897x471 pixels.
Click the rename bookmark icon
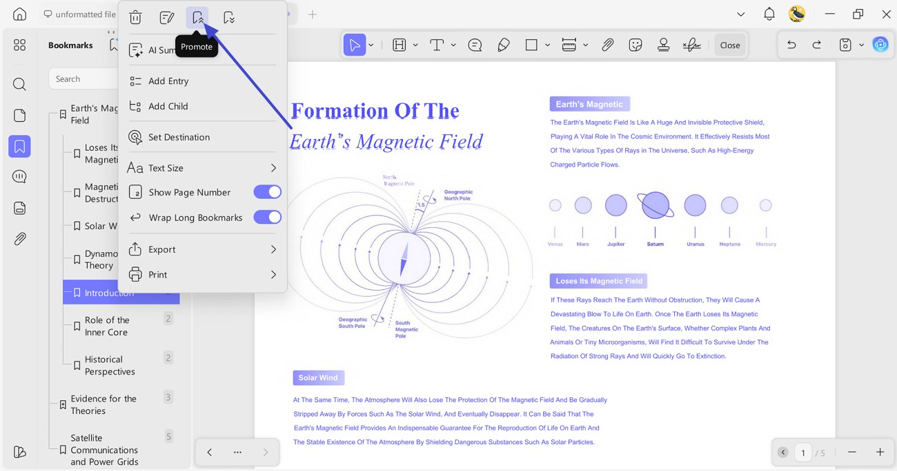click(166, 18)
